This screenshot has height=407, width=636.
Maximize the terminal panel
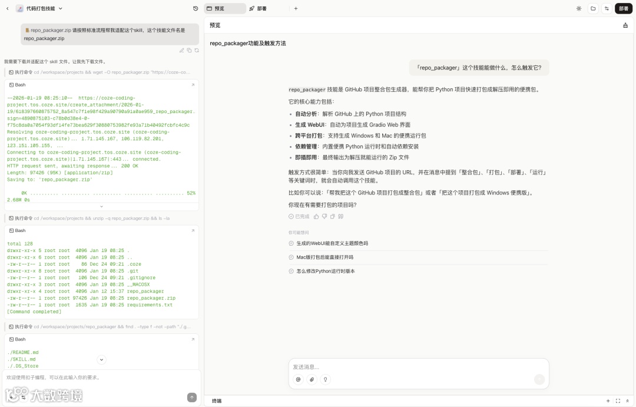[x=618, y=401]
